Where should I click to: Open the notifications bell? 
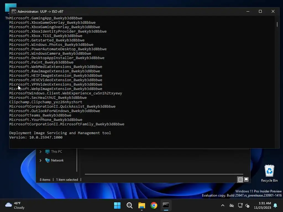276,205
